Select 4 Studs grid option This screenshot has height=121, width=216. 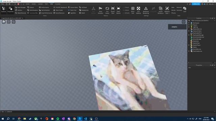point(126,10)
